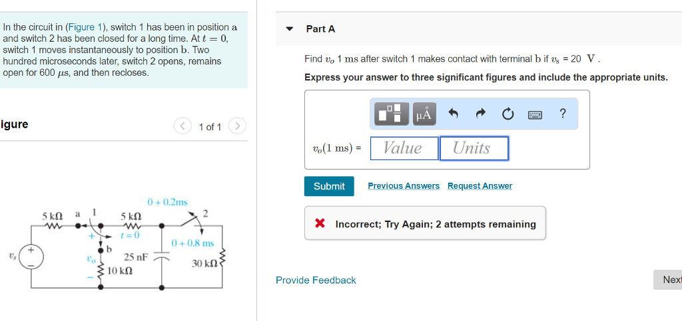Open the μÅ symbols palette
The height and width of the screenshot is (321, 682).
pos(424,114)
